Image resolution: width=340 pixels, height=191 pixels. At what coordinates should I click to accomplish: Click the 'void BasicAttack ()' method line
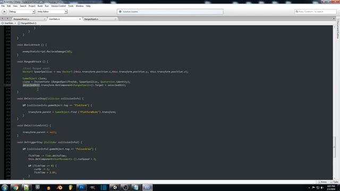[x=32, y=45]
